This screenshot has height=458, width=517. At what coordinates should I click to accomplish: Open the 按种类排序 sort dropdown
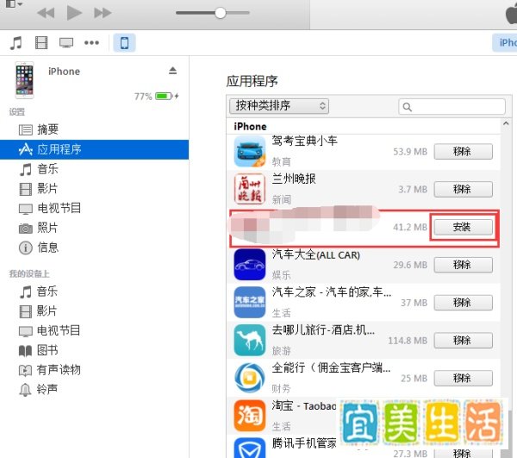click(x=279, y=106)
